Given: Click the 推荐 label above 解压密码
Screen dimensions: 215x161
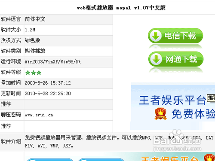Looking at the screenshot, I should point(6,104).
